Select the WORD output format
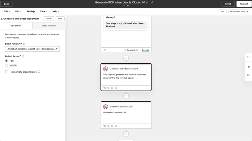 7,66
